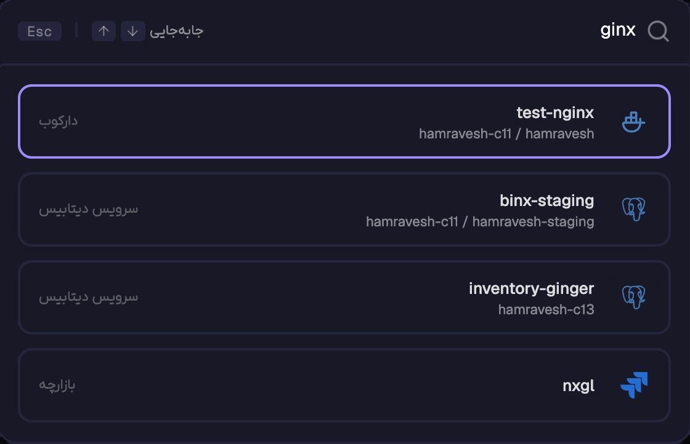Click the hamravesh-c13 subtitle text
The width and height of the screenshot is (690, 444).
546,309
